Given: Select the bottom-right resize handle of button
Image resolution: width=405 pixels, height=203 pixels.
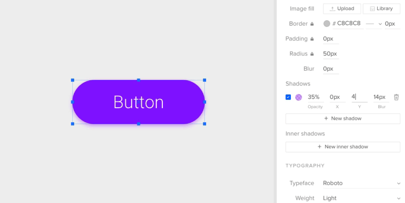Looking at the screenshot, I should pos(205,124).
